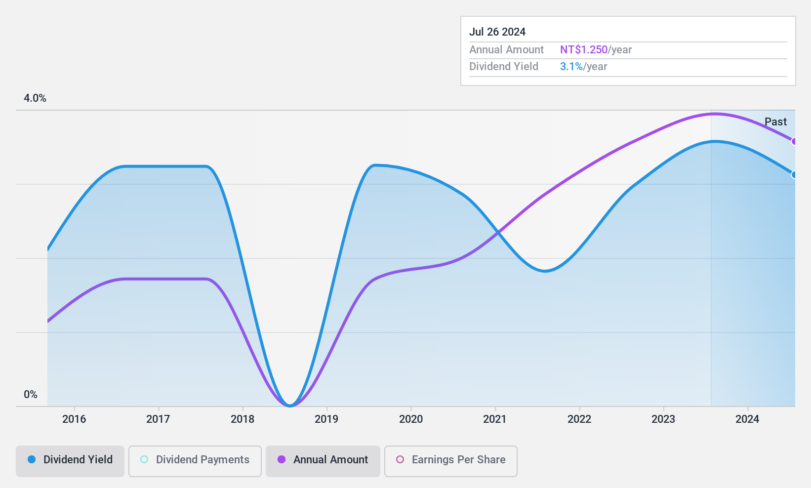This screenshot has height=488, width=811.
Task: Click the 2020 x-axis label
Action: (411, 419)
